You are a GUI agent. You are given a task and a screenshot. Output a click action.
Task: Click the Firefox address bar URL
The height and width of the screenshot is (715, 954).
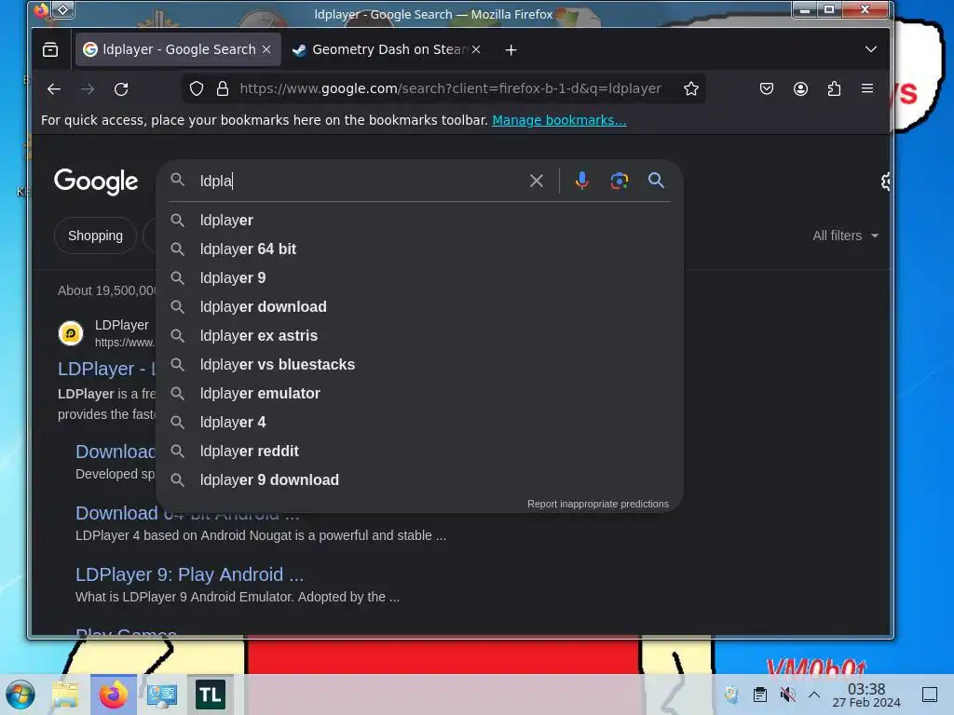pos(450,88)
